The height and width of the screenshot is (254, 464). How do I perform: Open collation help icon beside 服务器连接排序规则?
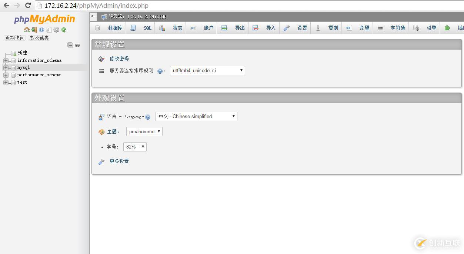[160, 71]
